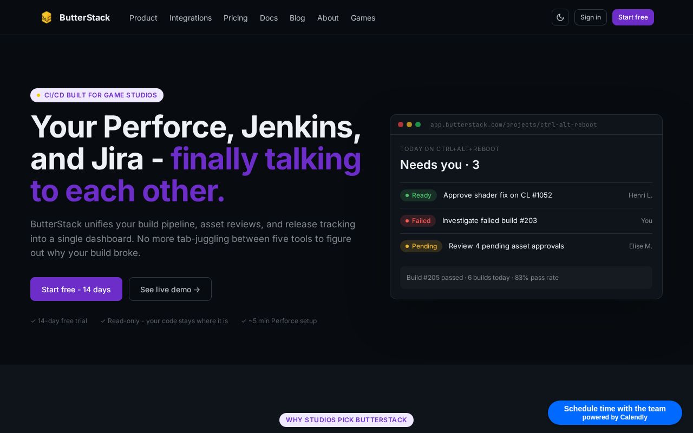Click the Pending status badge
The image size is (693, 433).
click(421, 246)
